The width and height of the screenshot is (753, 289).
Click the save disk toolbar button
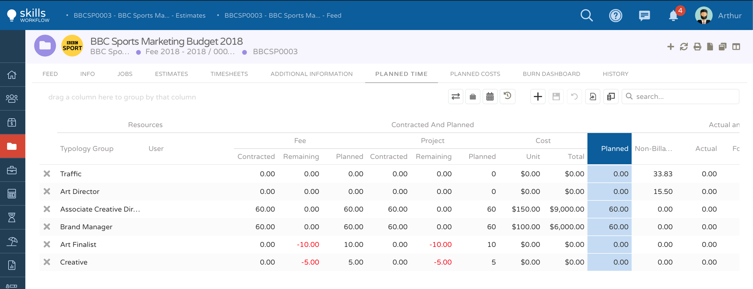556,97
